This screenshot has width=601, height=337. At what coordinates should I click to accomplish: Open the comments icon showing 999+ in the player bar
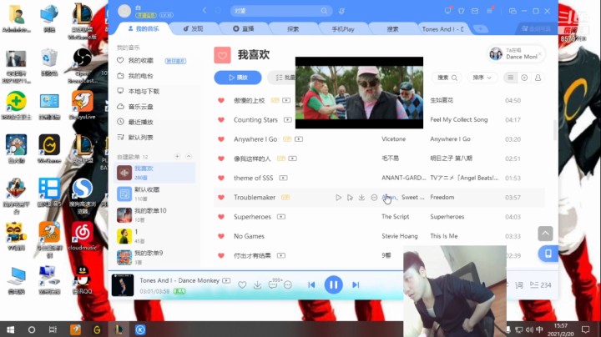tap(273, 284)
